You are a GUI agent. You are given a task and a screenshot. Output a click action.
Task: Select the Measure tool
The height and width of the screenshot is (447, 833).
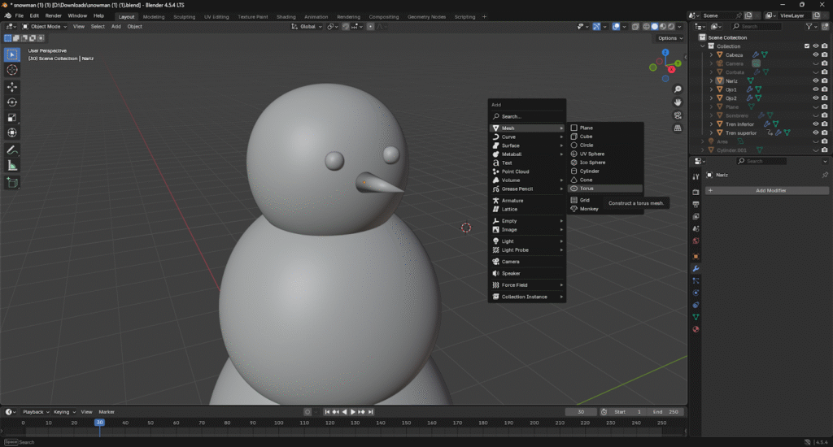12,166
